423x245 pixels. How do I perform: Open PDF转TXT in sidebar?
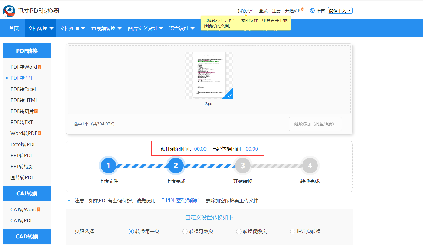[22, 122]
